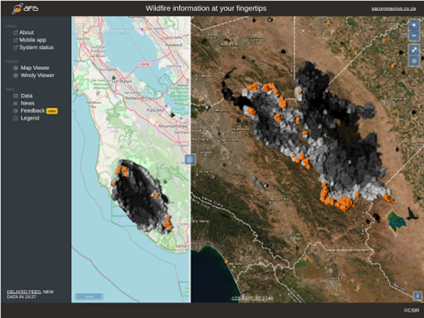The height and width of the screenshot is (318, 424).
Task: Toggle the layer visibility eye button
Action: tap(414, 61)
